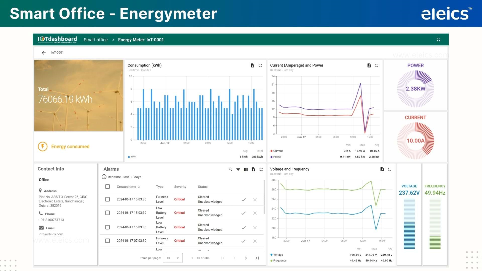Image resolution: width=482 pixels, height=271 pixels.
Task: Check the 07:03:30 Fullness Level alarm row
Action: (107, 241)
